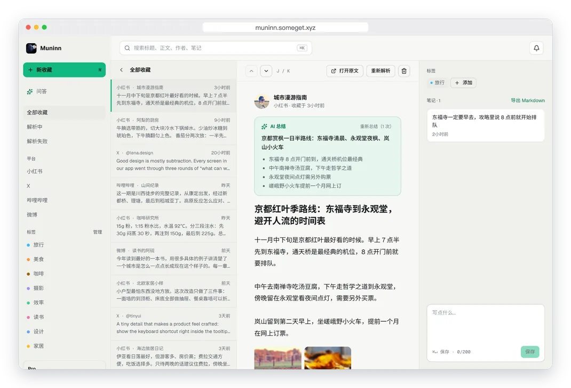571x388 pixels.
Task: Click 管理 next to 标签 header
Action: tap(98, 232)
